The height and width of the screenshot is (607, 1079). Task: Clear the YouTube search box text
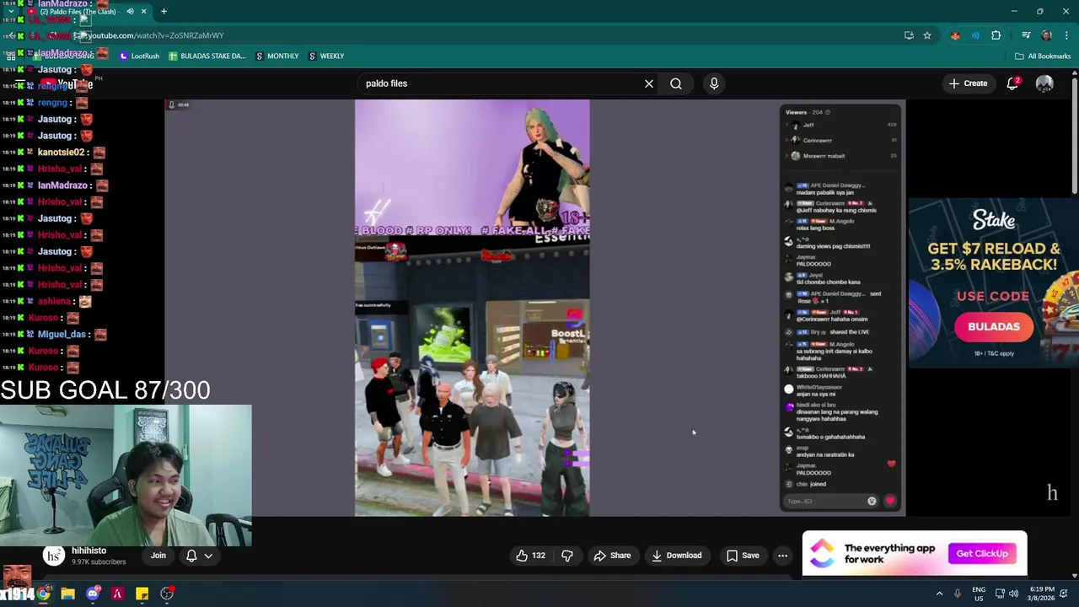tap(649, 83)
